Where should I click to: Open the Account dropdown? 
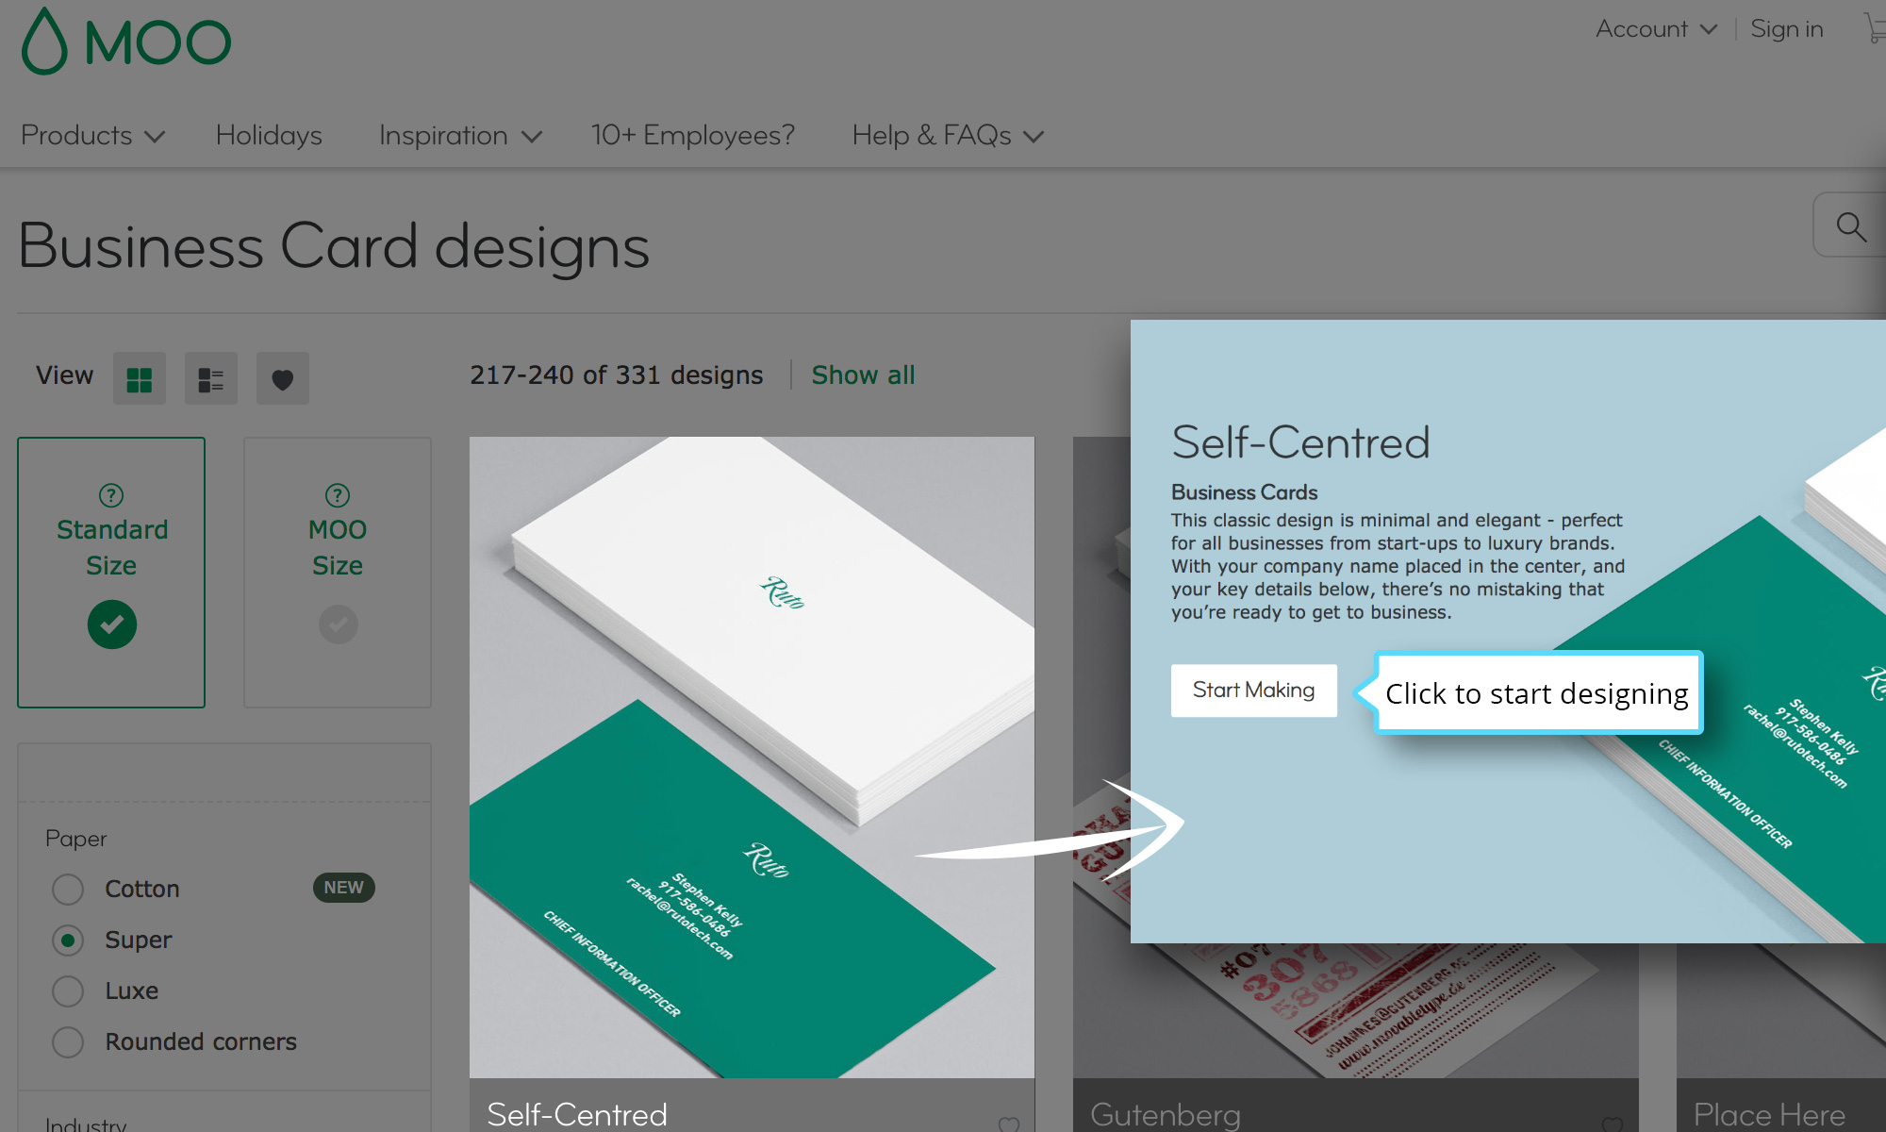coord(1656,29)
